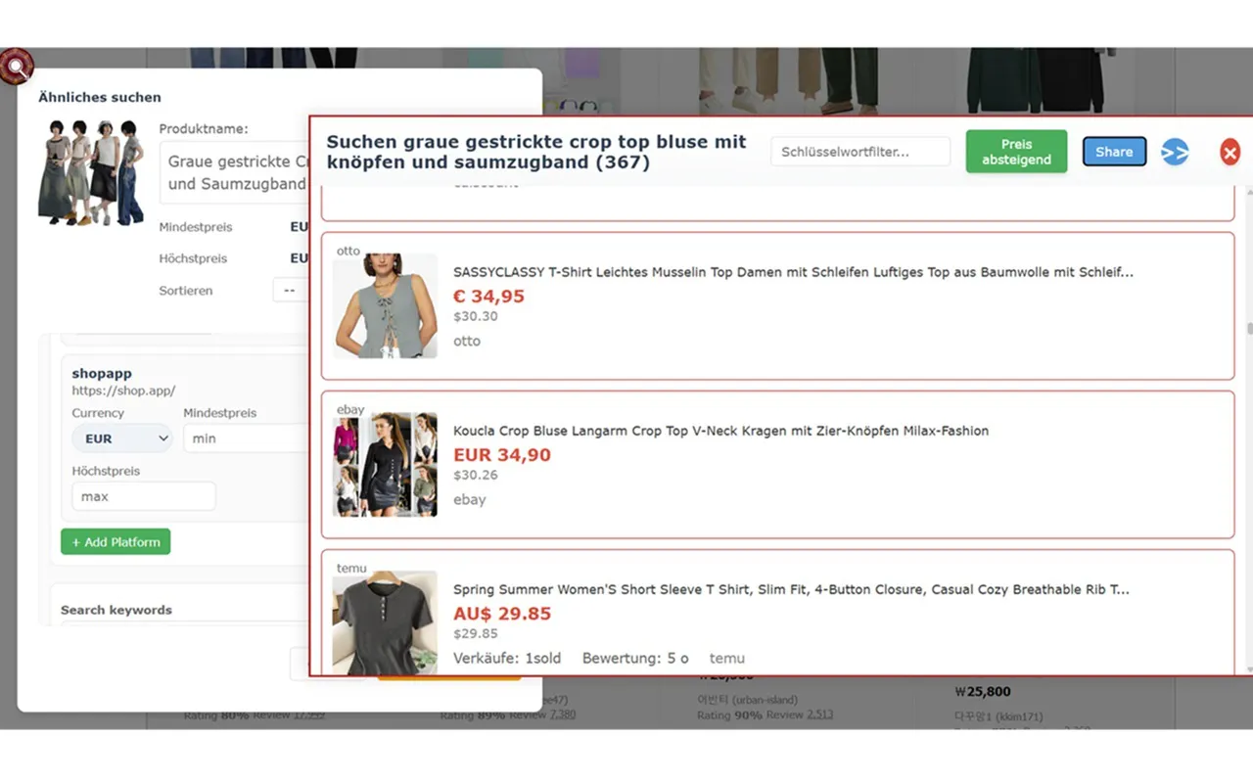This screenshot has height=783, width=1253.
Task: Open the Koucla ebay product thumbnail
Action: pos(385,464)
